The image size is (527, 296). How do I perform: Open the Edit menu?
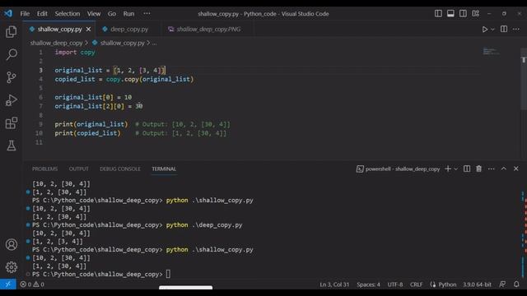tap(42, 14)
